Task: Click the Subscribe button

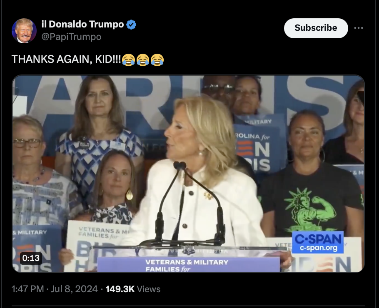Action: click(316, 28)
